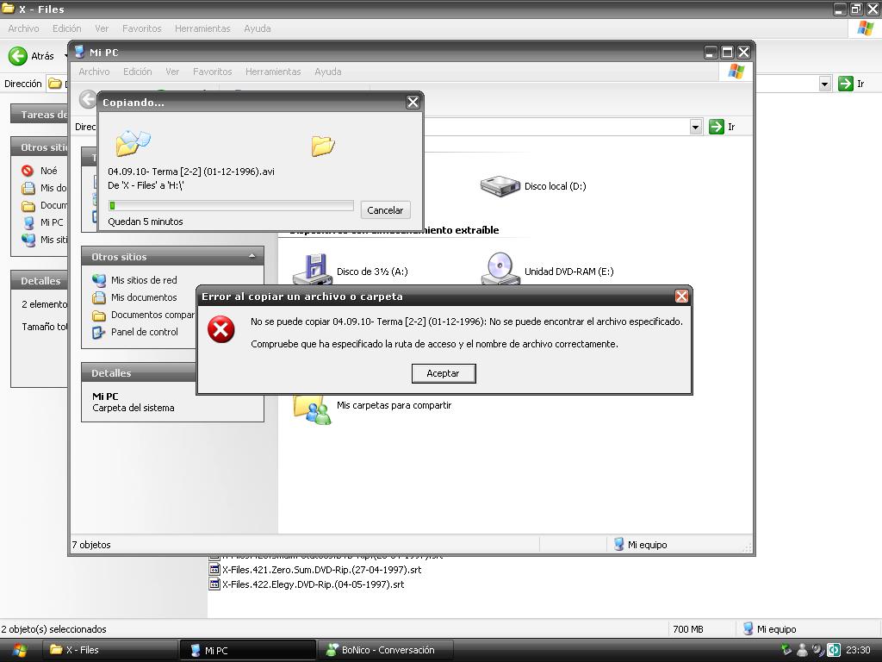
Task: Open the address dropdown in X - Files window
Action: 824,84
